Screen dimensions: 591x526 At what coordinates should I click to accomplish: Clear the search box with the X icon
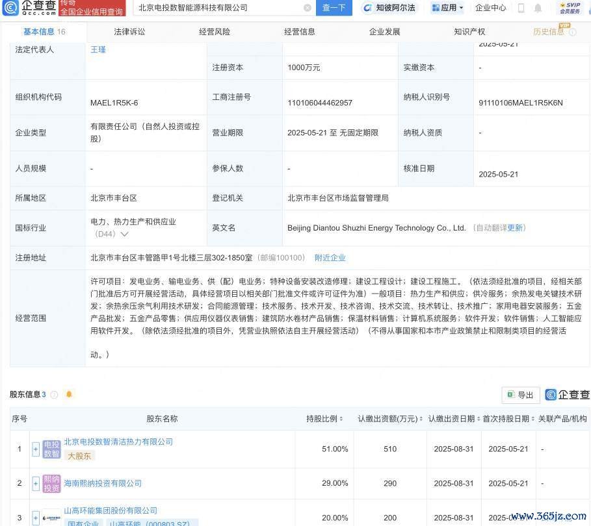[x=307, y=8]
